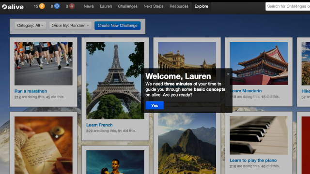Open the Resources menu item
The image size is (310, 174).
pyautogui.click(x=179, y=6)
